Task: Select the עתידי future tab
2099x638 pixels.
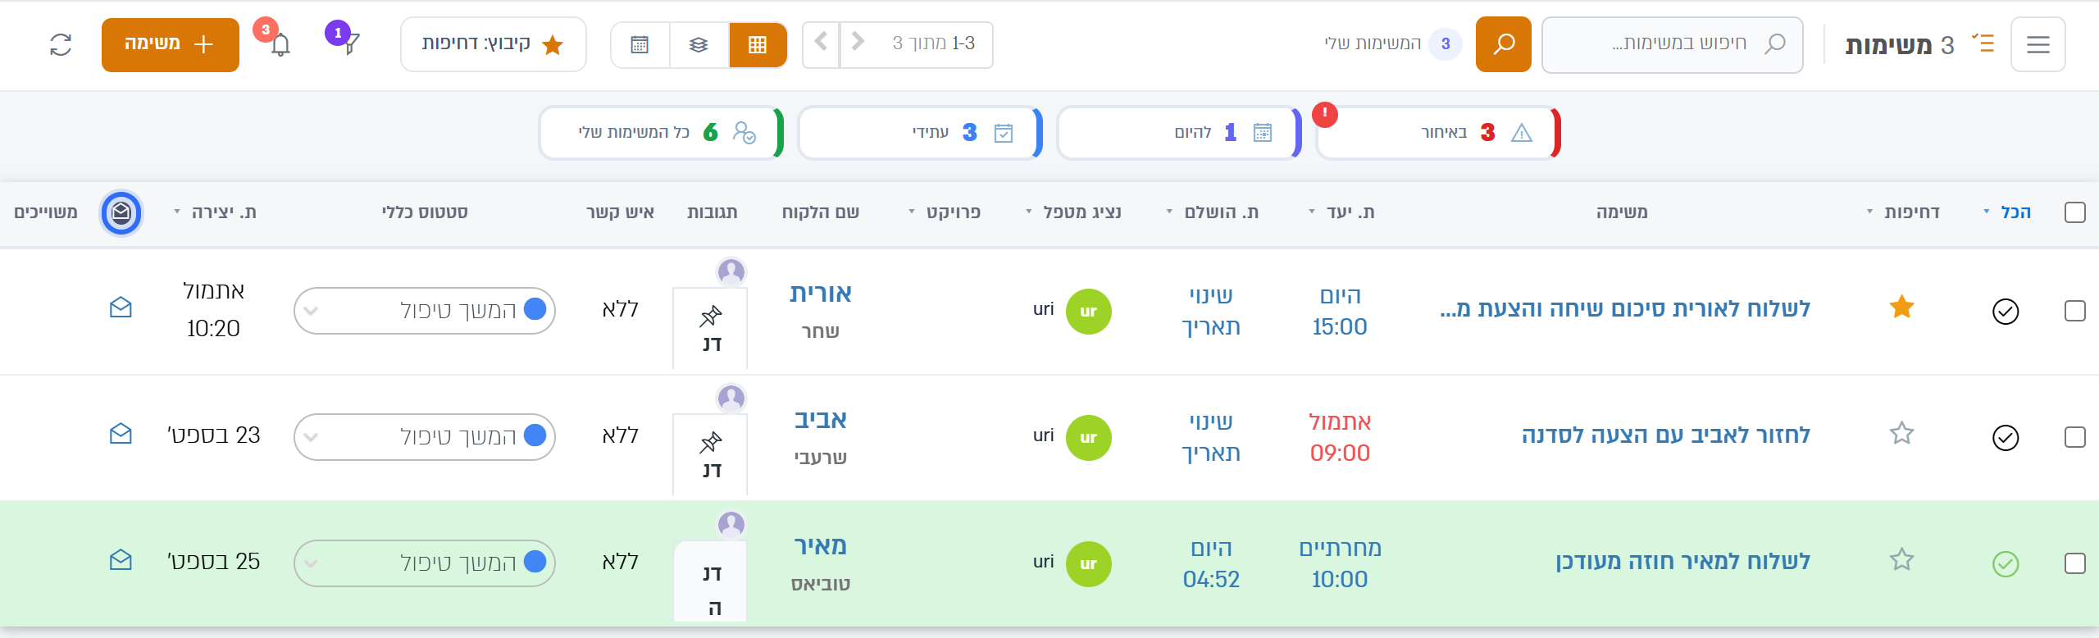Action: (920, 133)
